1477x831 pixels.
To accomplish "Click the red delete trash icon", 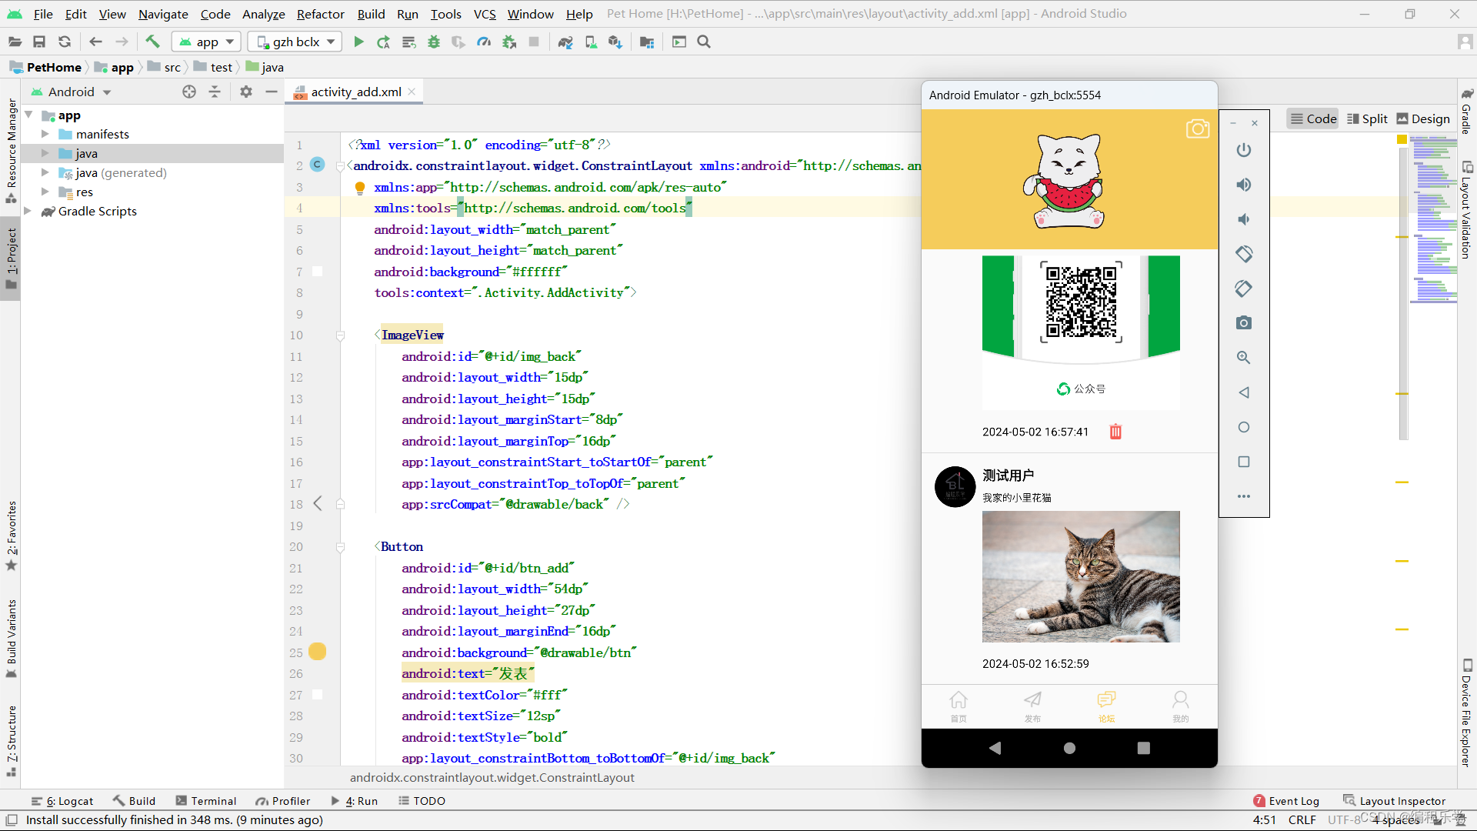I will pos(1115,432).
